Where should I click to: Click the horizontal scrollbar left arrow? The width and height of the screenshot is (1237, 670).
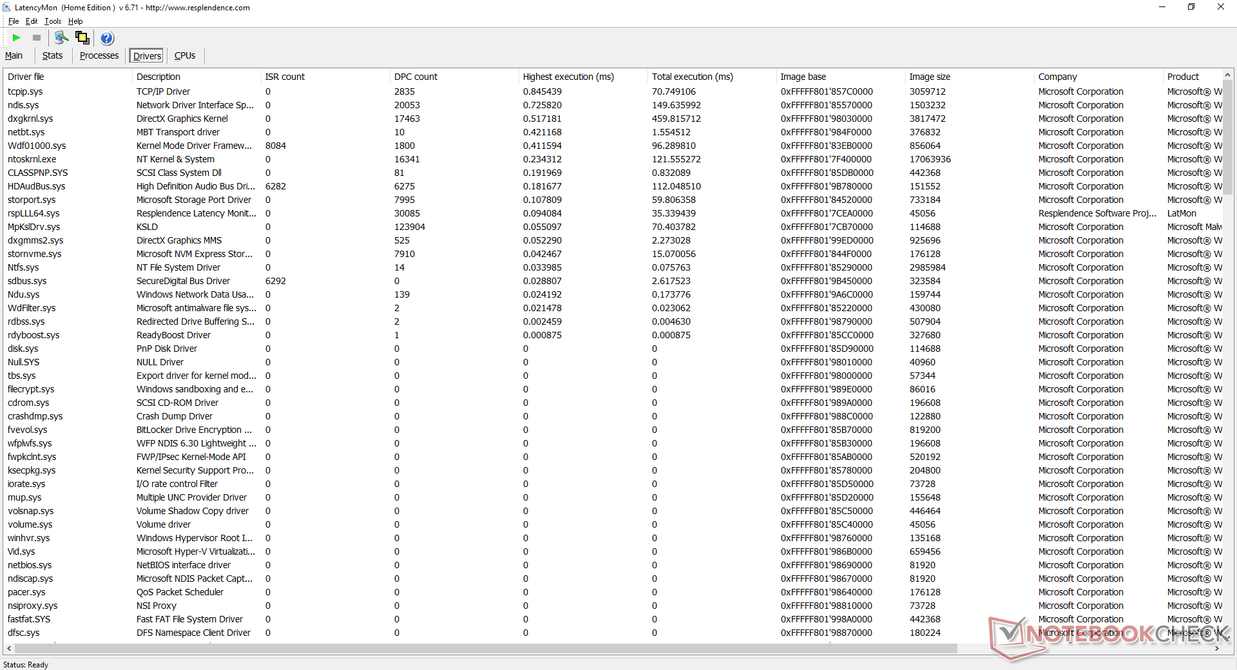[8, 649]
